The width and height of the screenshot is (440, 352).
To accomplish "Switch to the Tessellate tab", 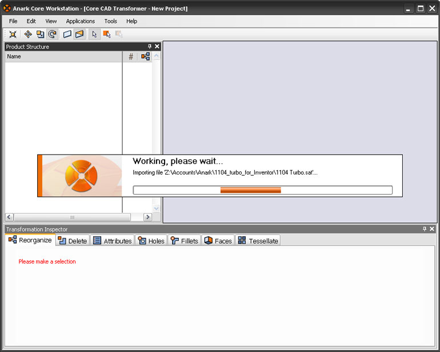I will pyautogui.click(x=258, y=241).
